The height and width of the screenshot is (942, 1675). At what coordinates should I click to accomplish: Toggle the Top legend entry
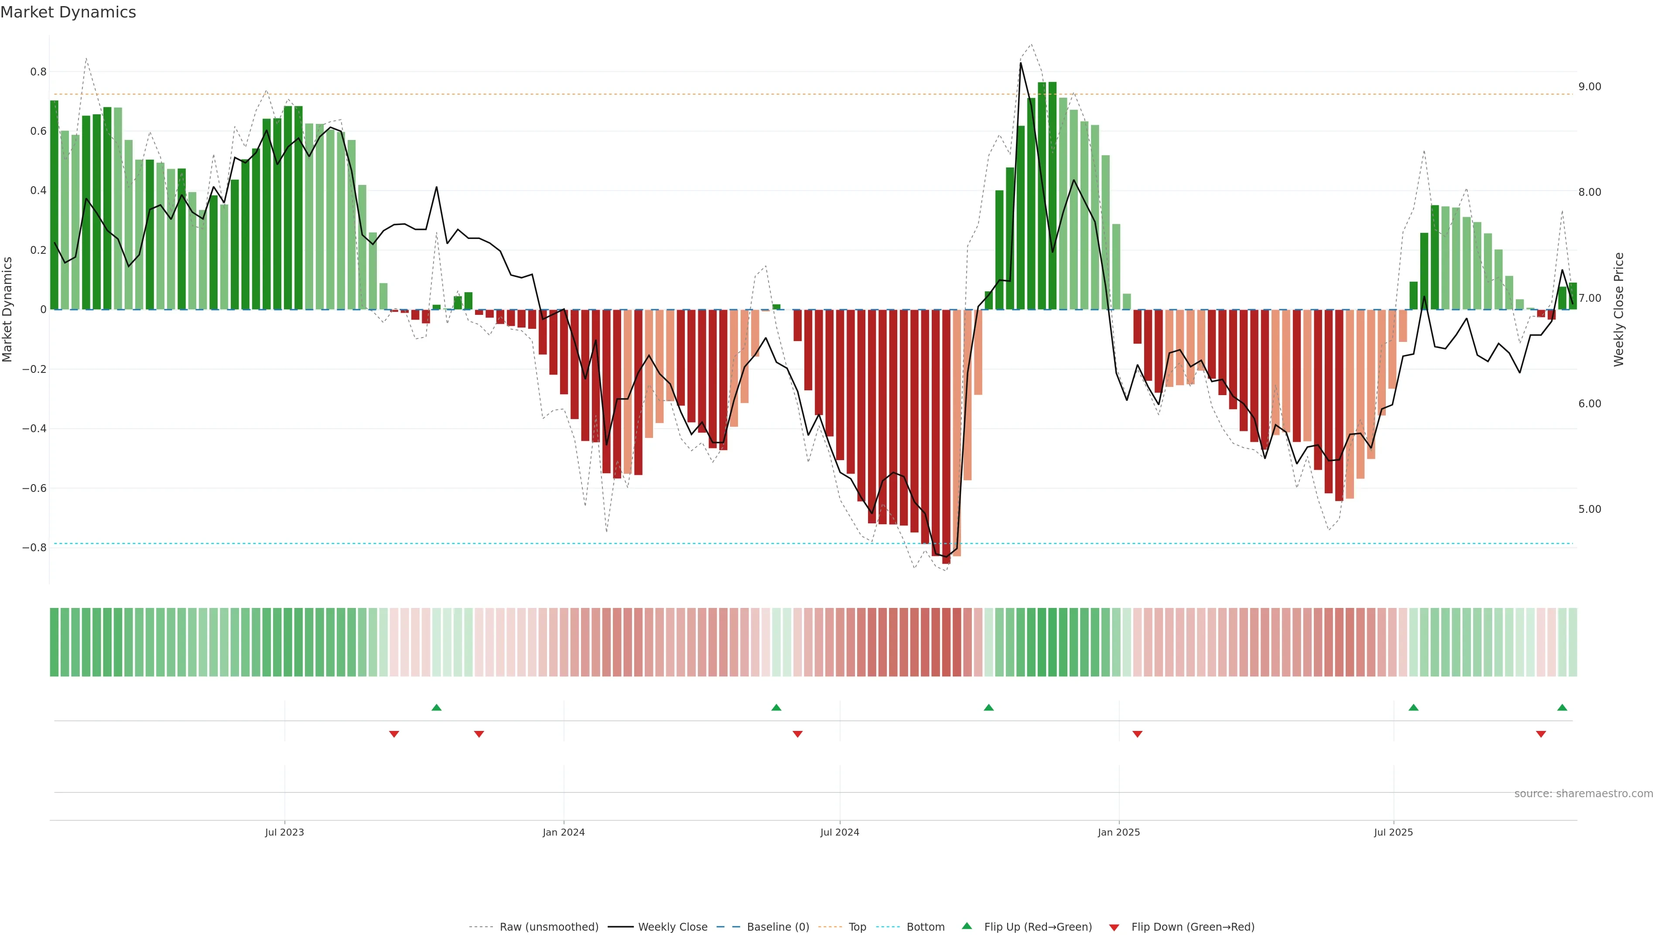[857, 927]
